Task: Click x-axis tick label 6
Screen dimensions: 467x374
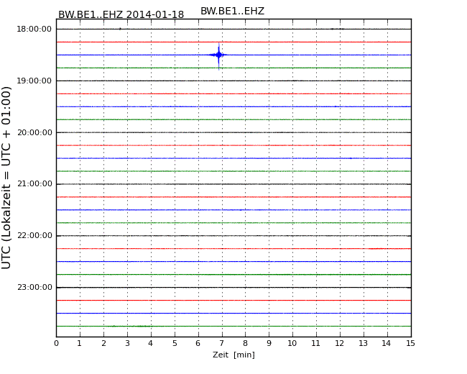Action: point(198,343)
